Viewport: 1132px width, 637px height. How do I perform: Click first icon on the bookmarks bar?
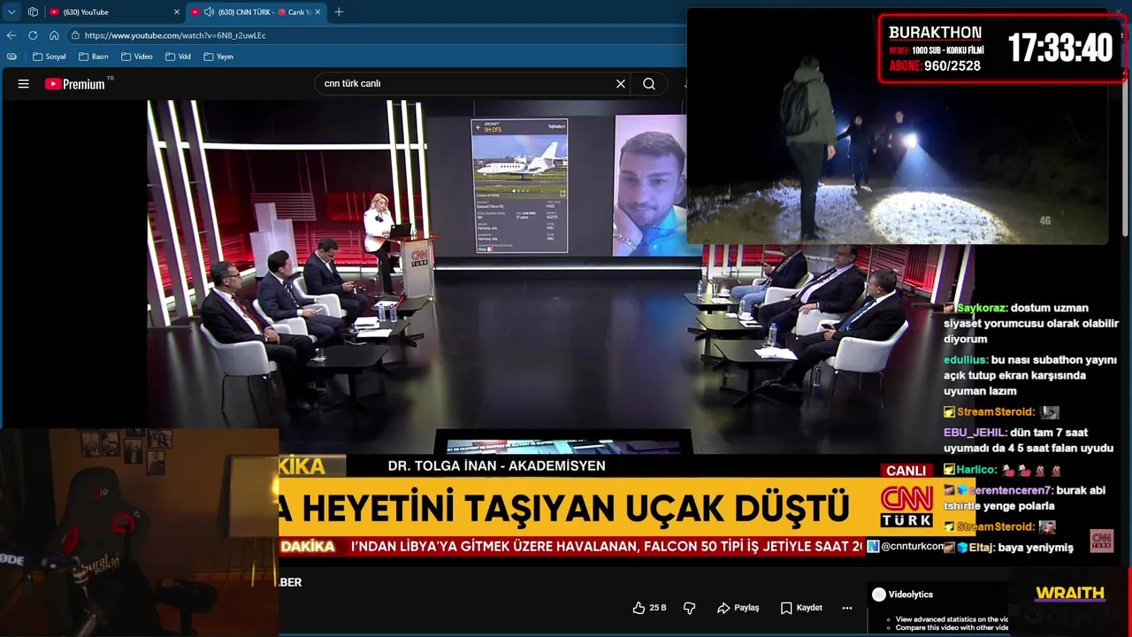[x=11, y=57]
